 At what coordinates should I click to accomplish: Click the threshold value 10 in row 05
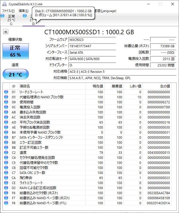click(x=139, y=97)
